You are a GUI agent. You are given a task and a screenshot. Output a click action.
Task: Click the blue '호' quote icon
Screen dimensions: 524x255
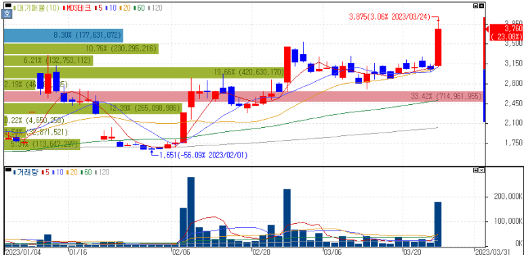pos(6,14)
